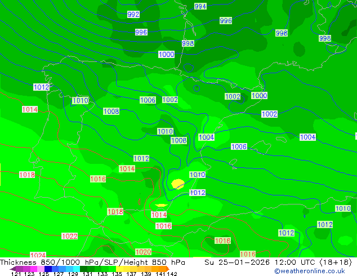This screenshot has width=357, height=276.
Task: Click the legend value '127'
Action: tap(59, 274)
